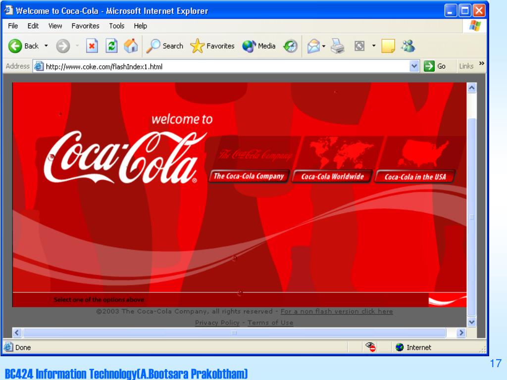Click the vertical scrollbar down arrow
This screenshot has height=380, width=507.
pyautogui.click(x=472, y=322)
